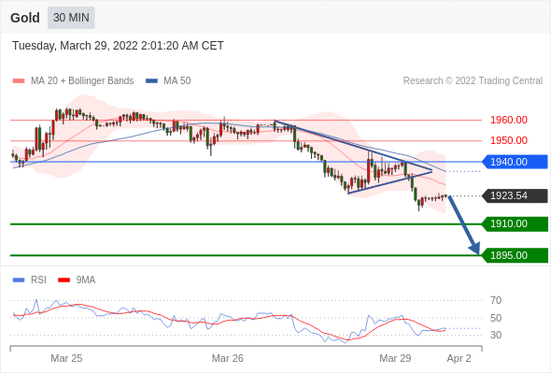
Task: Click the Mar 26 date axis label
Action: [x=227, y=358]
